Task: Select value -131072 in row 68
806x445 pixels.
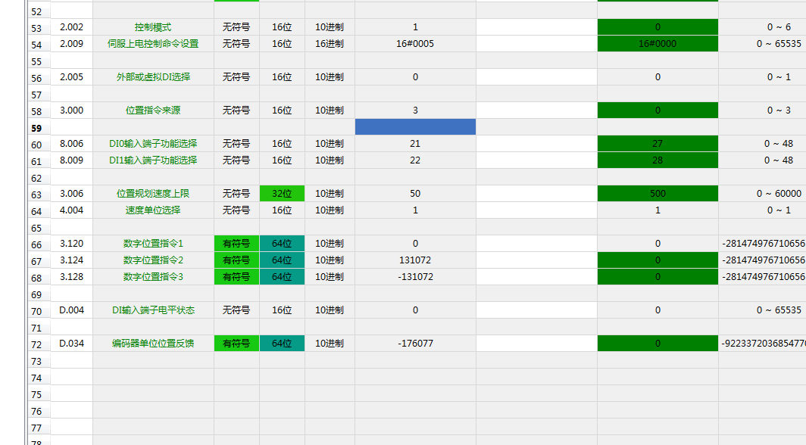Action: tap(415, 277)
